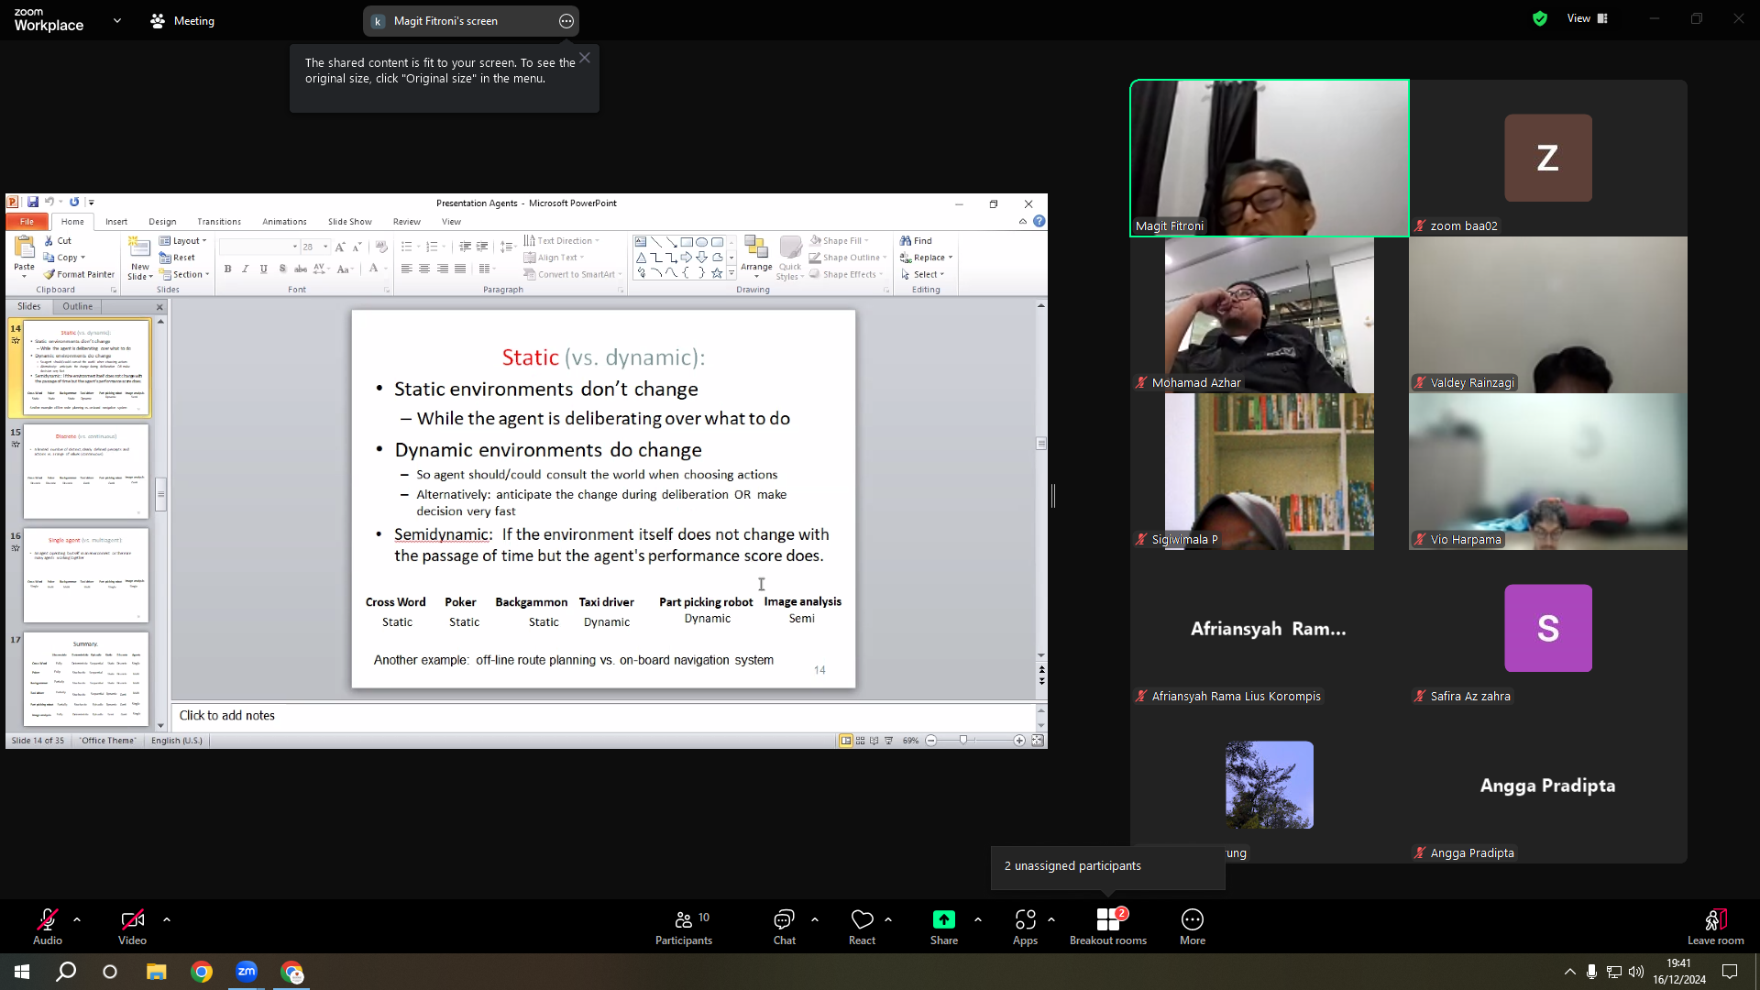Screen dimensions: 1760x990
Task: Dismiss the shared content fit tooltip
Action: 585,58
